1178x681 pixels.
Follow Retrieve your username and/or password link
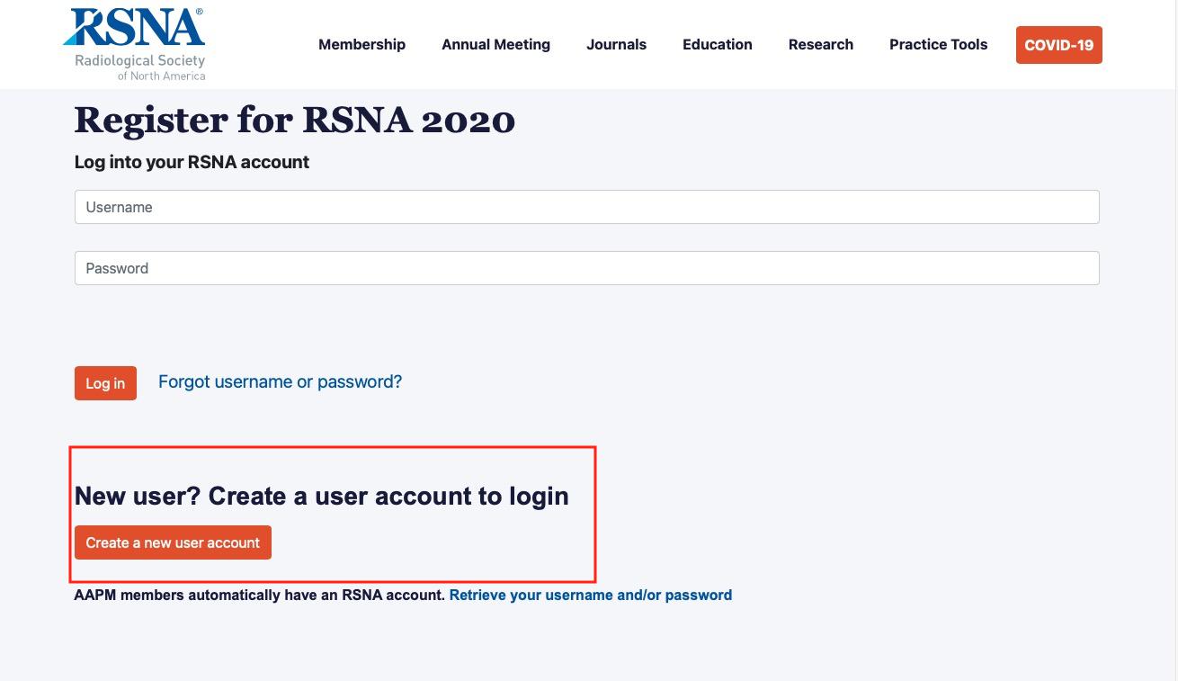coord(591,595)
